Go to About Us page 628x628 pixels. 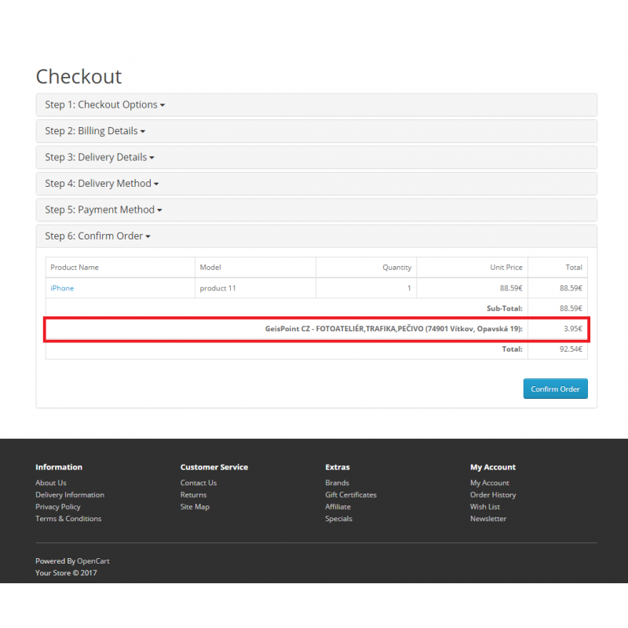[51, 483]
